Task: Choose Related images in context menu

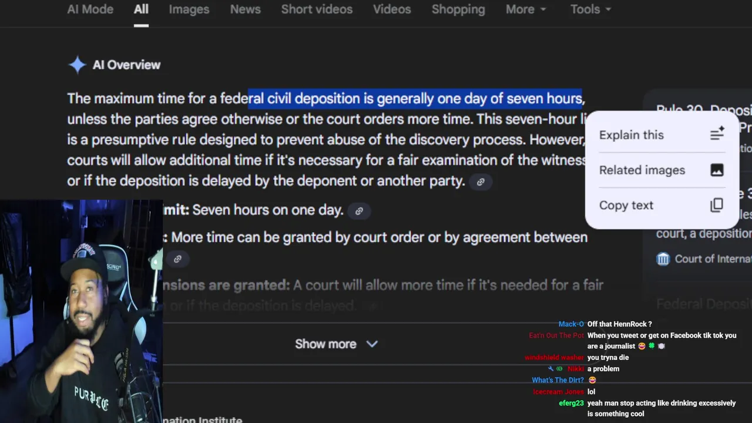Action: click(x=662, y=170)
